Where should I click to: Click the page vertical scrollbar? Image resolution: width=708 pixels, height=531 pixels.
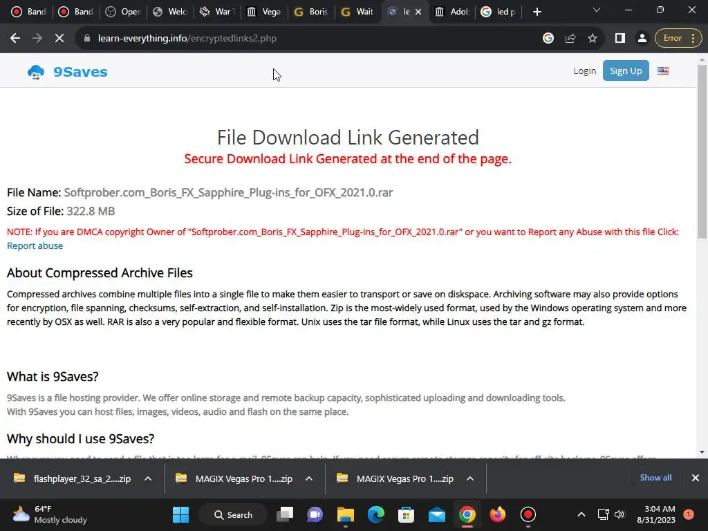tap(702, 151)
